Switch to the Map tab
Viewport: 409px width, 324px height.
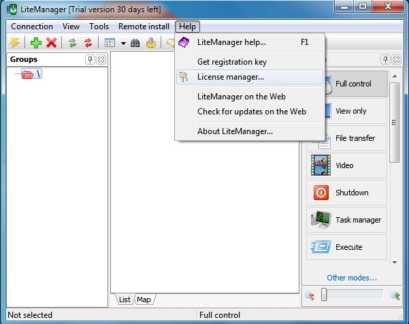144,299
